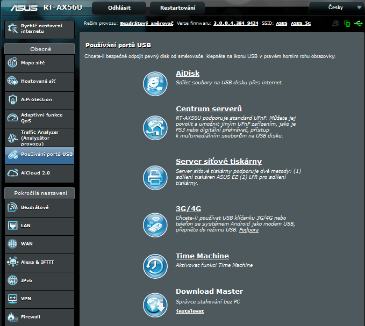Click the firmware version link
Screen dimensions: 365x326
pyautogui.click(x=235, y=24)
